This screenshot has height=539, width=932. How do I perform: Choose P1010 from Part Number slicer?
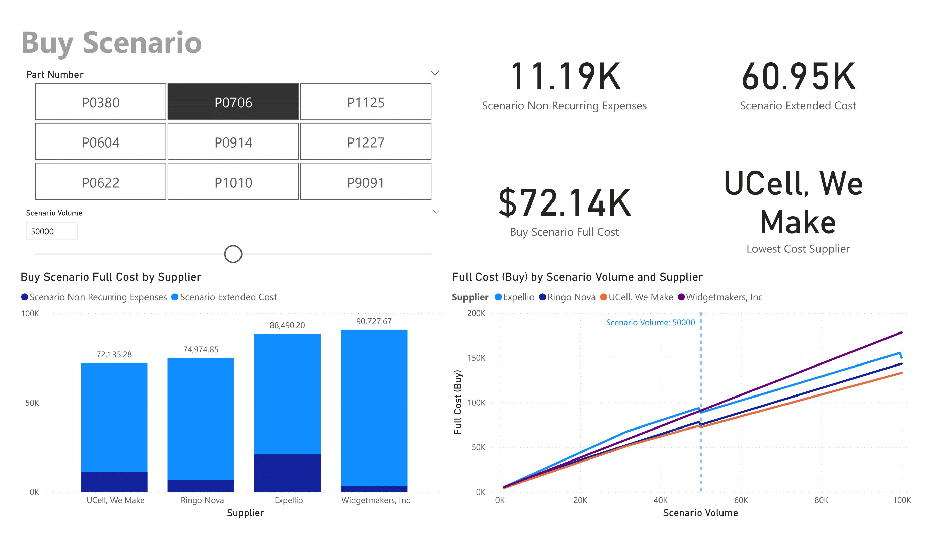coord(233,182)
